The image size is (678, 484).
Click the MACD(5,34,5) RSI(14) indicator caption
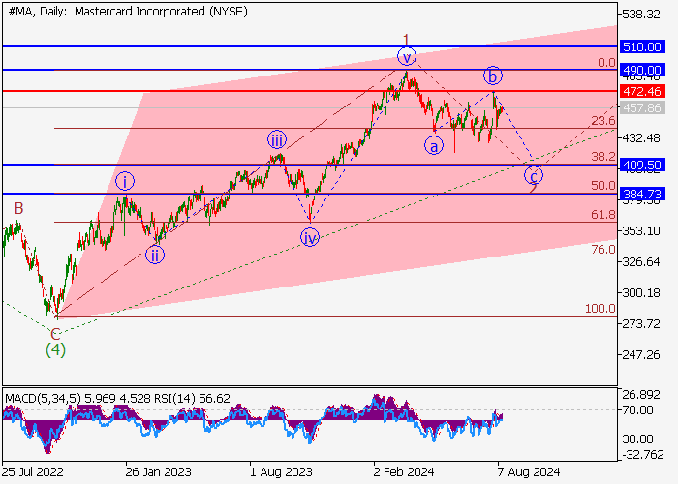click(x=117, y=398)
